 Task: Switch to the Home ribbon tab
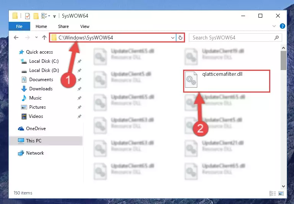(41, 26)
